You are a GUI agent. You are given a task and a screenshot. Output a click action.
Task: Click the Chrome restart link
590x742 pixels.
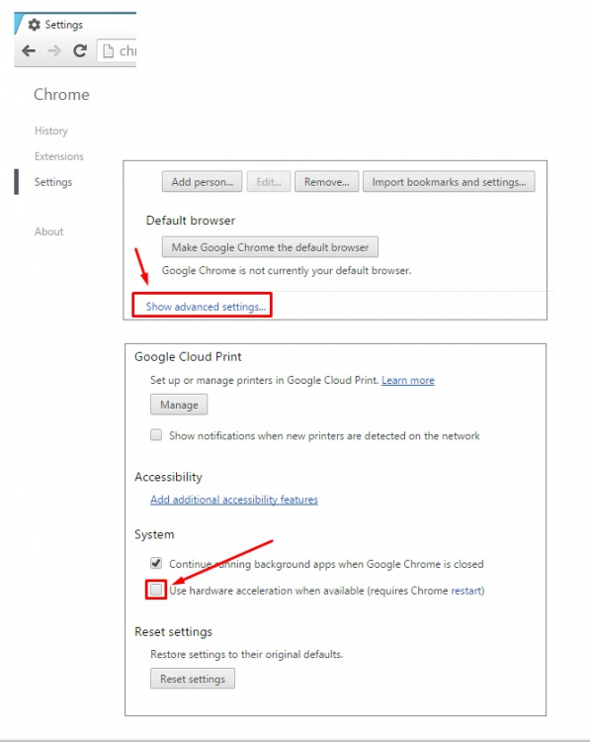point(466,591)
